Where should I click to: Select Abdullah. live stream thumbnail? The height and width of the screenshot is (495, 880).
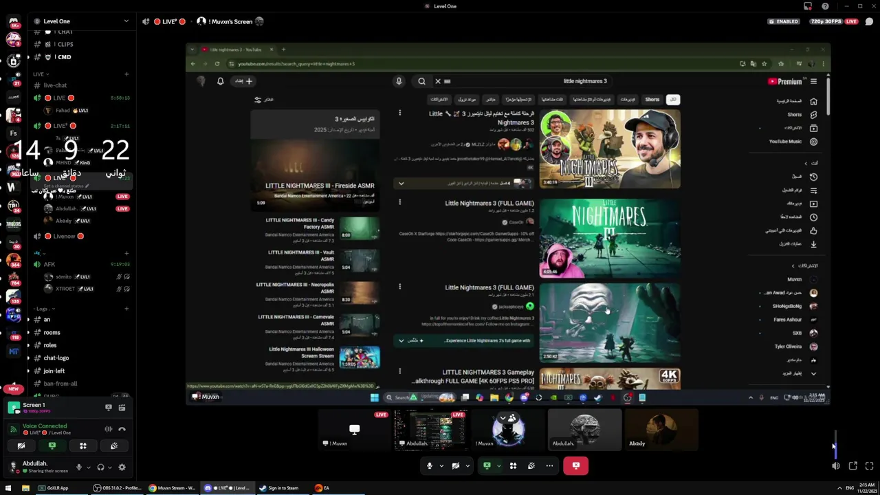(x=430, y=429)
